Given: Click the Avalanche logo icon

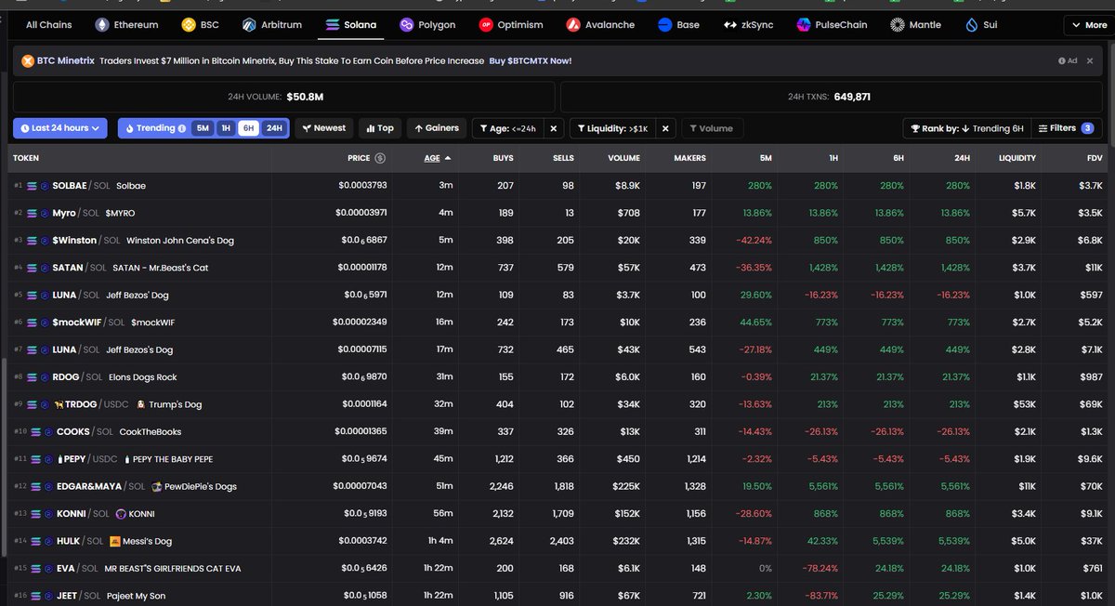Looking at the screenshot, I should pyautogui.click(x=573, y=25).
